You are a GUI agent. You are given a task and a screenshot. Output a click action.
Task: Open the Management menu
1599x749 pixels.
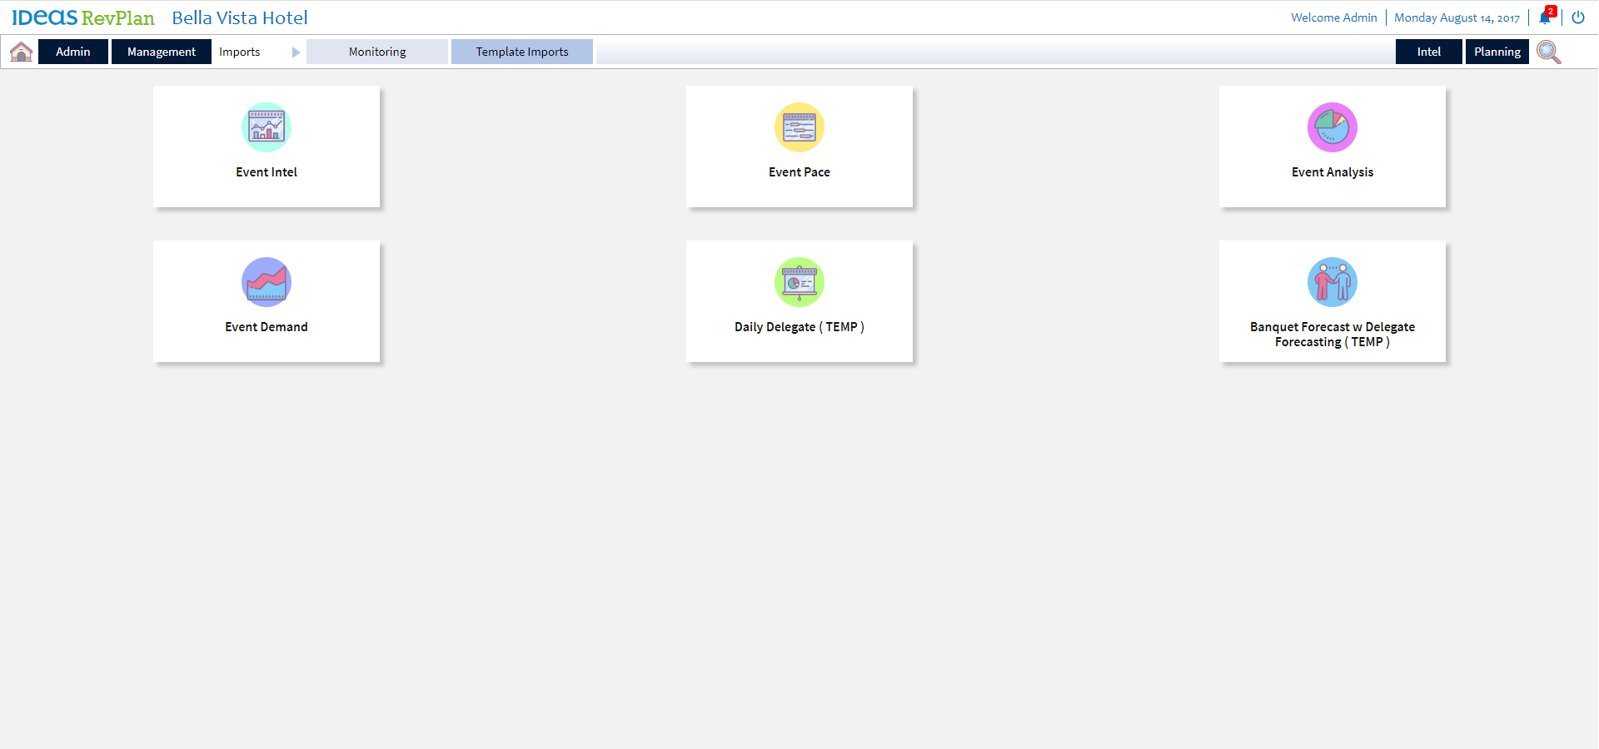[x=161, y=51]
